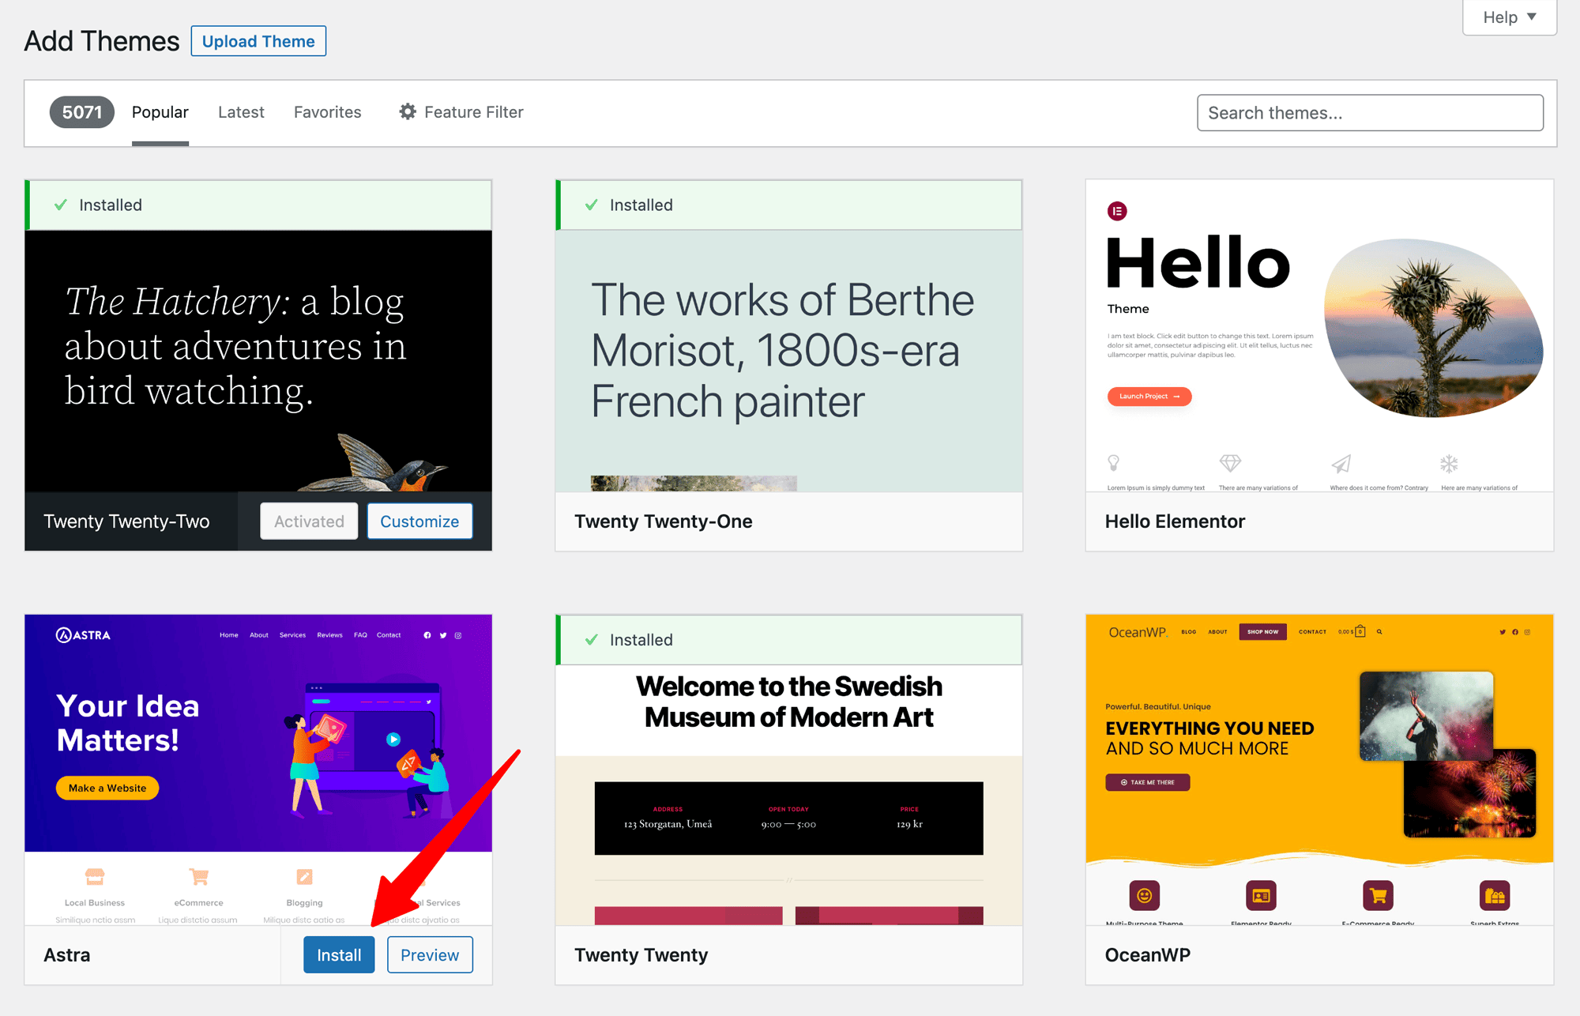Click the green checkmark on Twenty Twenty-Two
Screen dimensions: 1580x1016
[x=61, y=205]
